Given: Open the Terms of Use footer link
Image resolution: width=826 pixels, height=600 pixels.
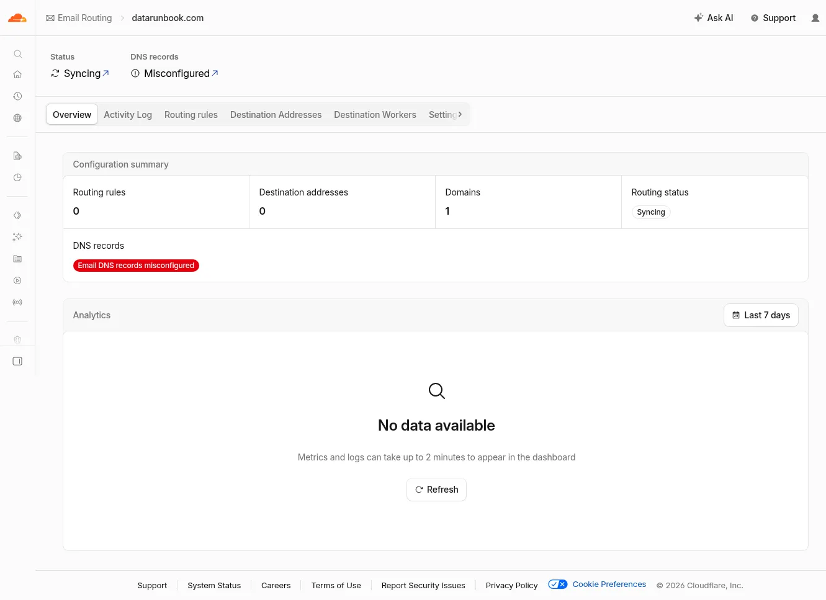Looking at the screenshot, I should [336, 586].
